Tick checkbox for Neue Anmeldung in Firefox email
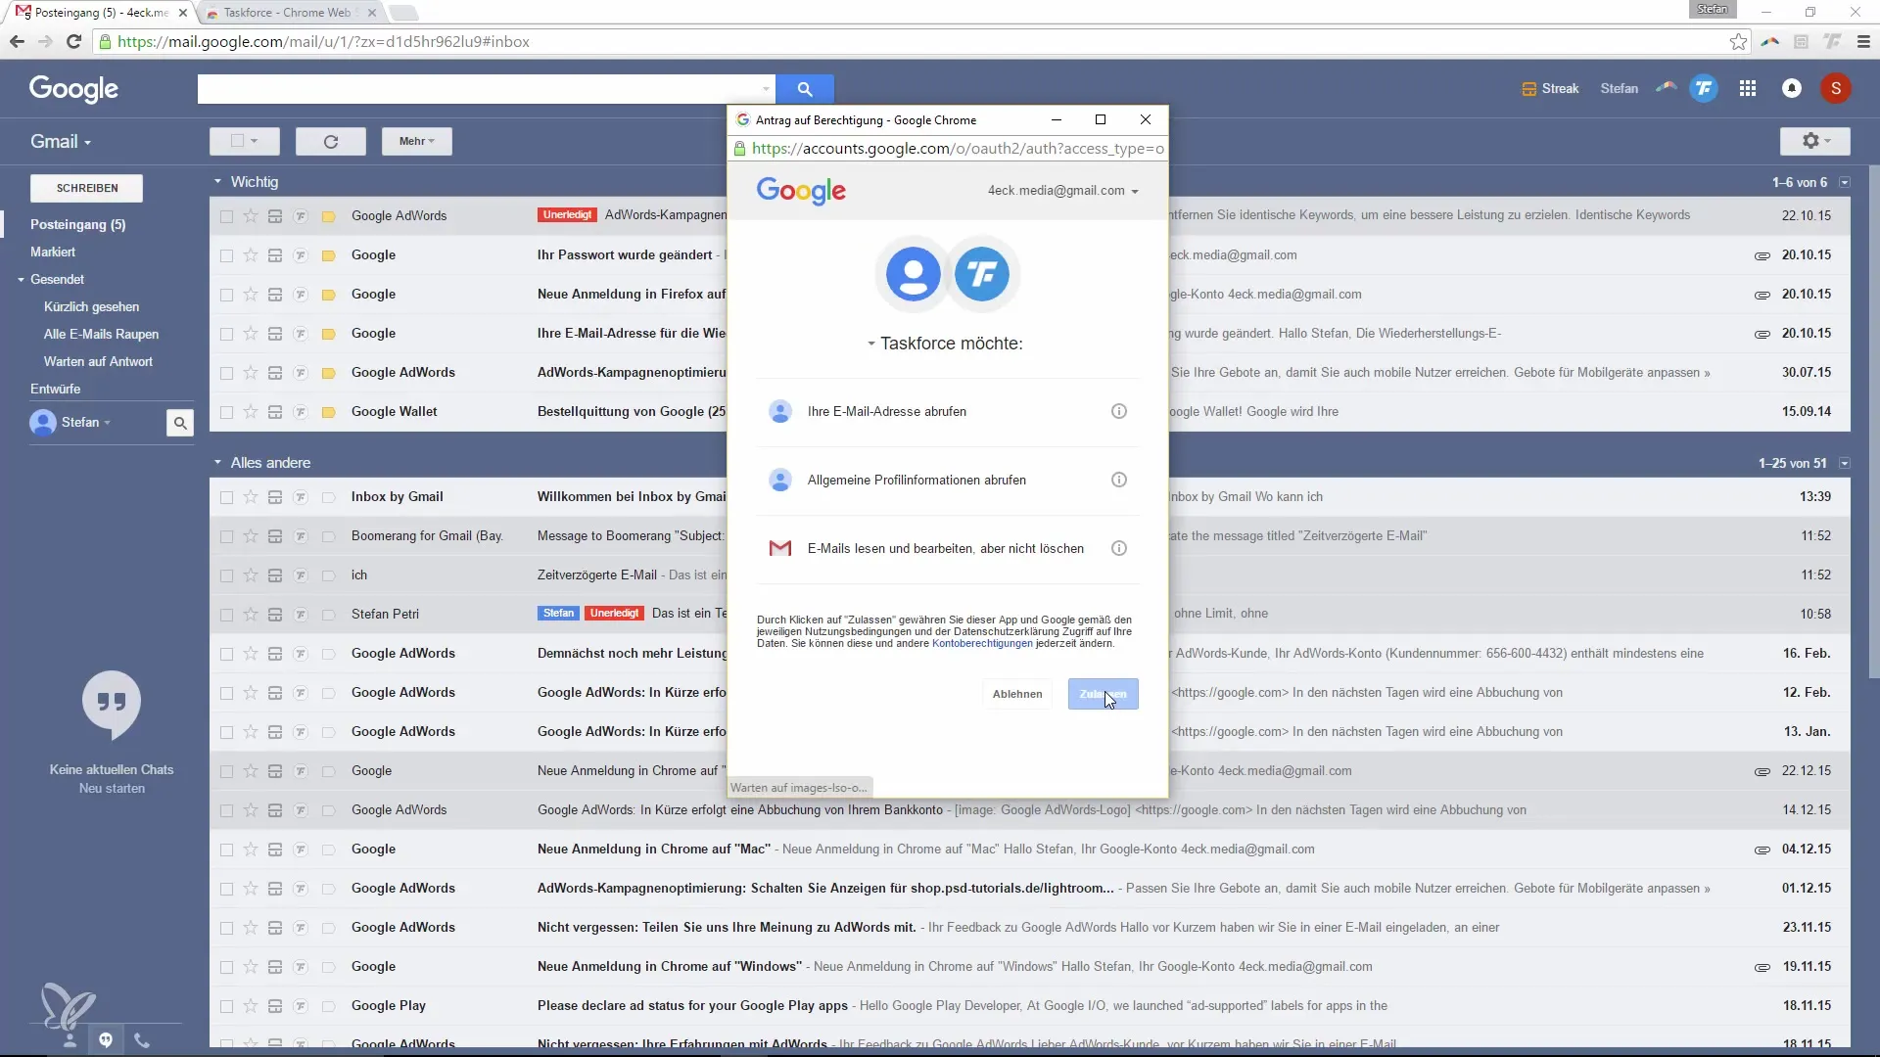 point(226,294)
